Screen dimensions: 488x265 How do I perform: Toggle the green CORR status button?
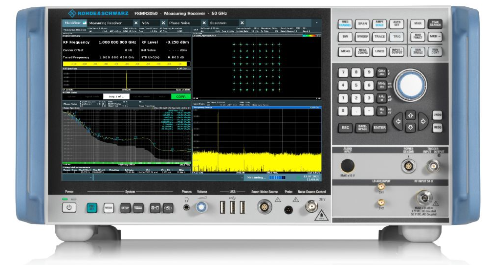[x=180, y=97]
